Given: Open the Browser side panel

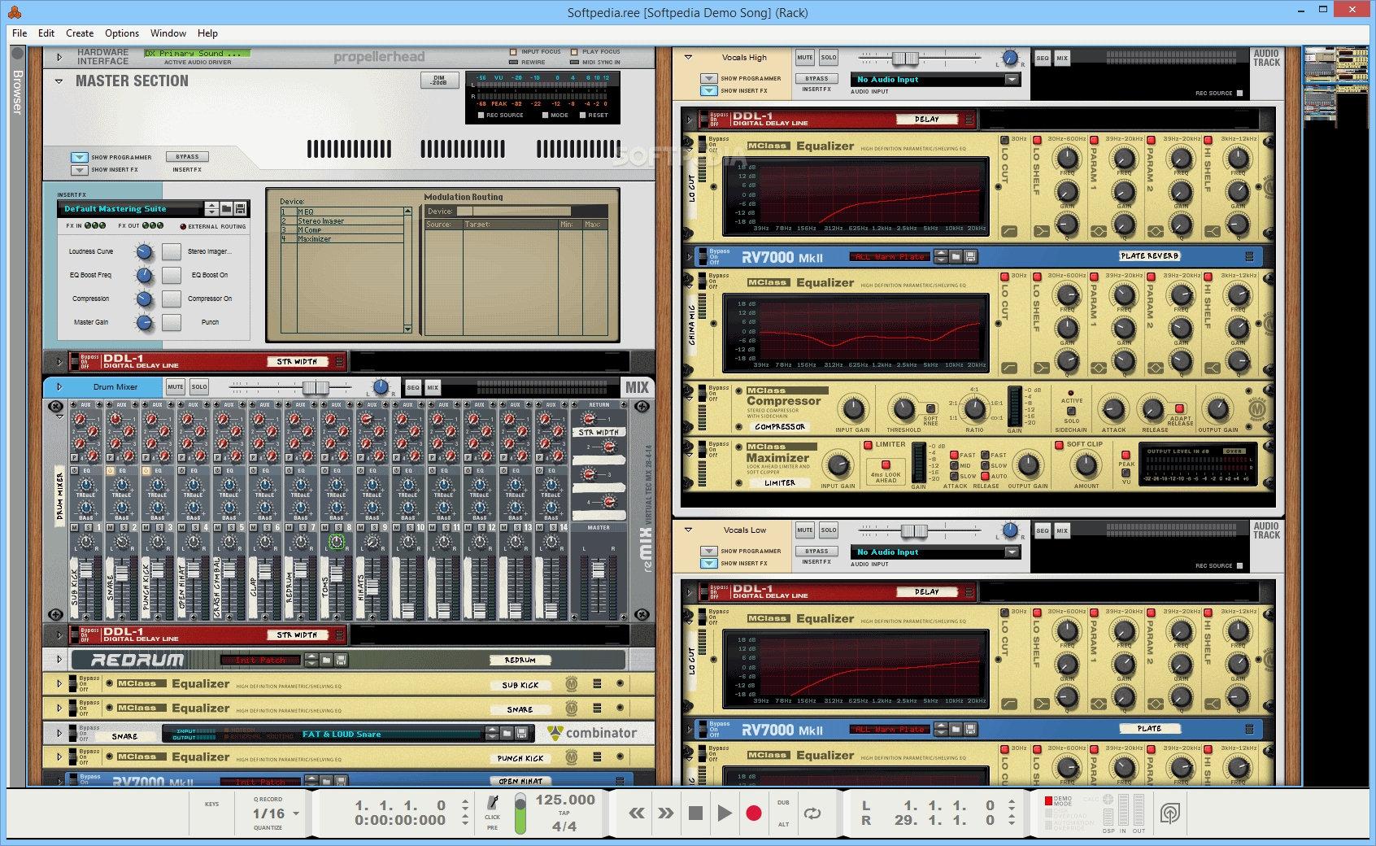Looking at the screenshot, I should click(x=17, y=91).
